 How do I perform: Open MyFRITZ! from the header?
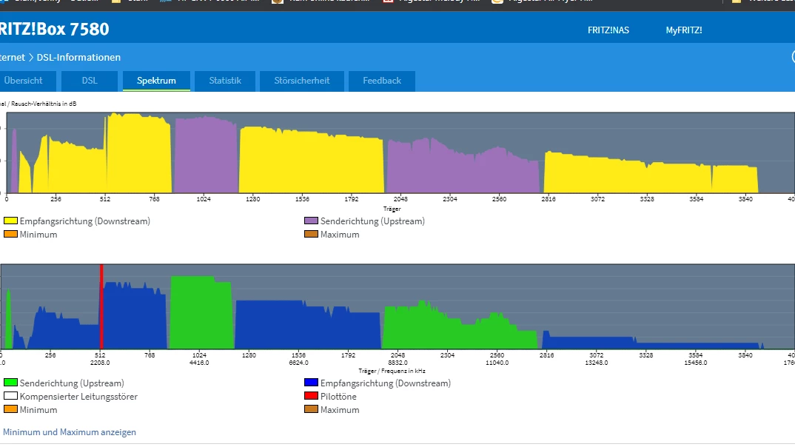click(684, 30)
